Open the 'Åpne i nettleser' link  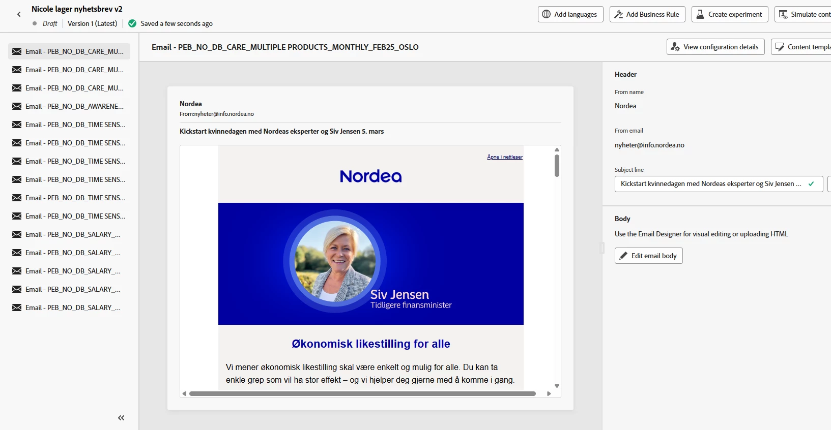(505, 157)
